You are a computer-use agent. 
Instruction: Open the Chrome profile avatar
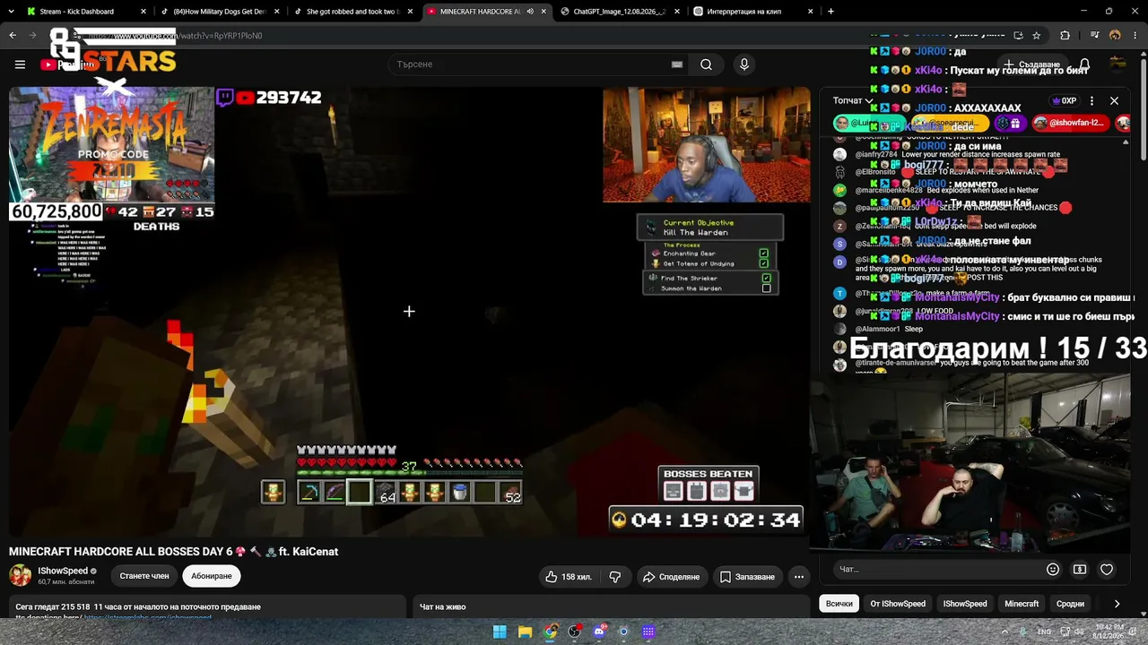point(1115,36)
